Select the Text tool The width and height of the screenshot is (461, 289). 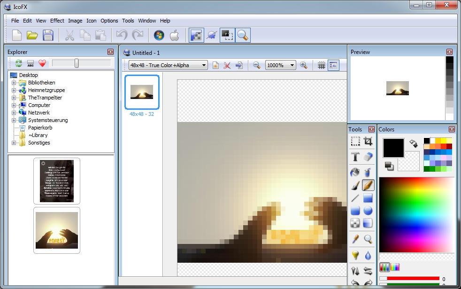pyautogui.click(x=355, y=157)
